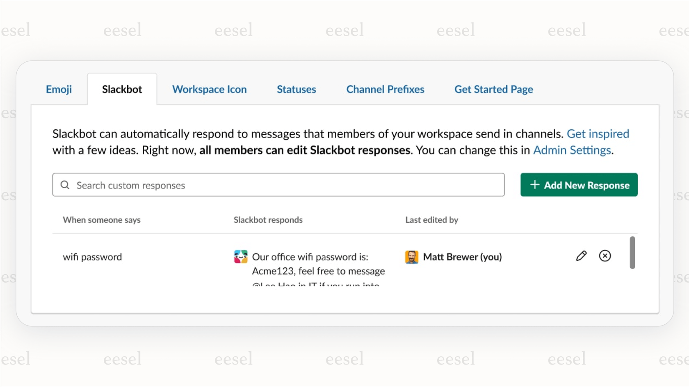Click the magnifying glass search icon
The image size is (689, 387).
[x=65, y=185]
